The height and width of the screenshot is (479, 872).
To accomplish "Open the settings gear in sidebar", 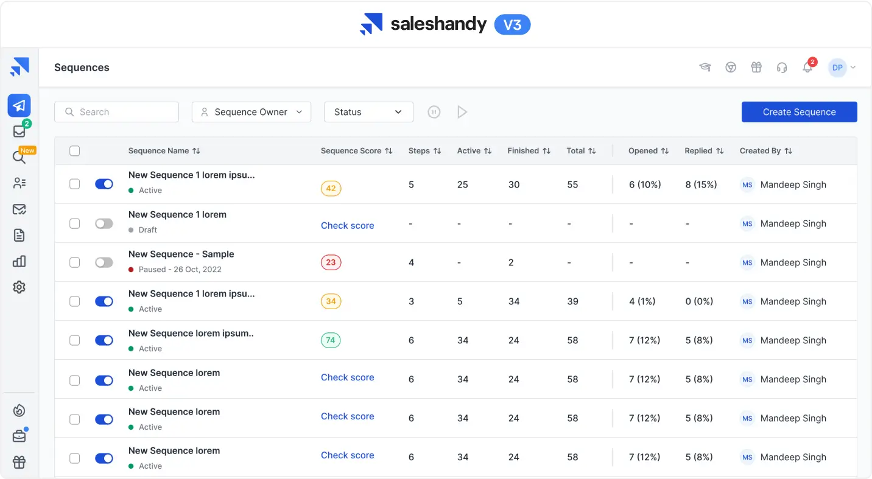I will click(19, 287).
